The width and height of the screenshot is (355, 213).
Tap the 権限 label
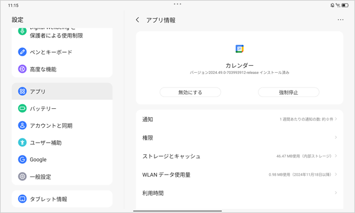pos(147,138)
